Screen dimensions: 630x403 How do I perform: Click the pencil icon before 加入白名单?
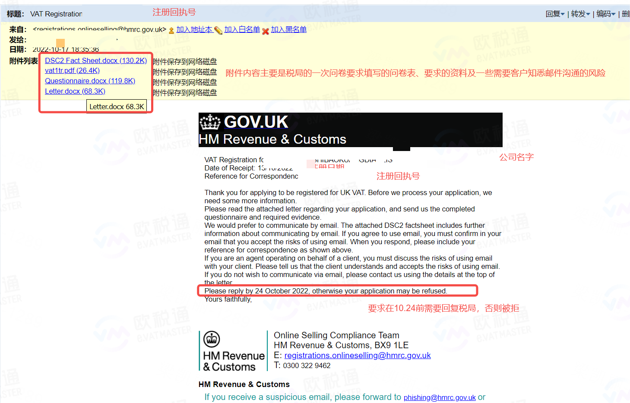pos(218,30)
